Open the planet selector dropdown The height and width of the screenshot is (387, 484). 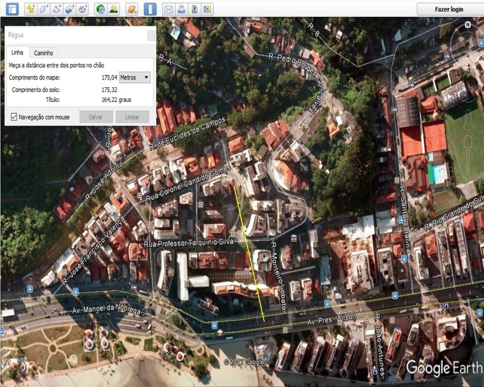[132, 9]
